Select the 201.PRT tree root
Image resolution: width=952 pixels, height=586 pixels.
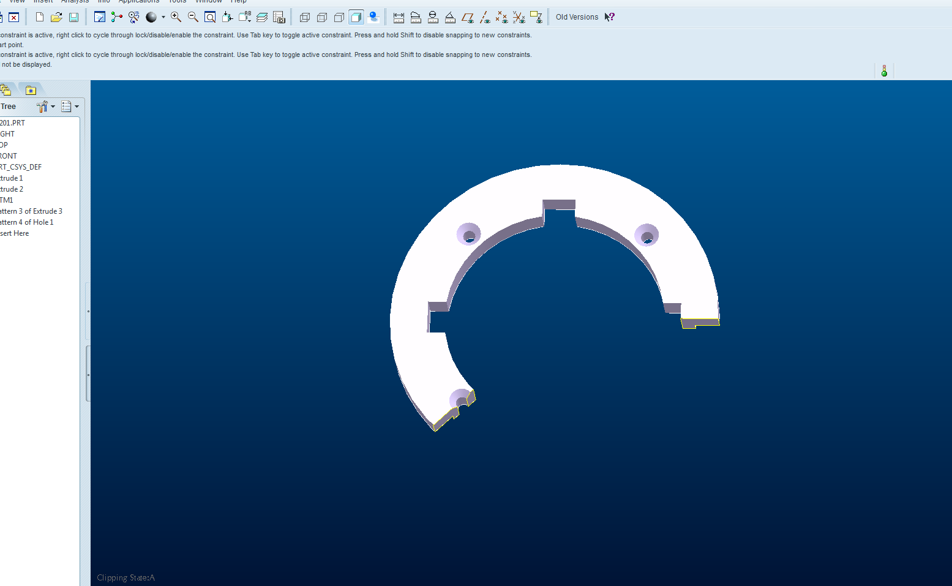coord(12,123)
